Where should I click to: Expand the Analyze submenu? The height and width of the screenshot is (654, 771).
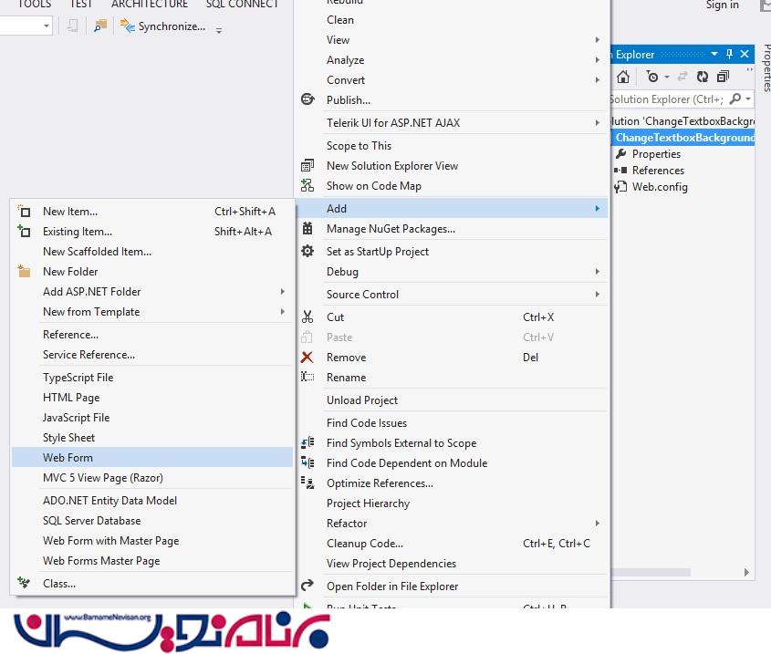point(453,60)
